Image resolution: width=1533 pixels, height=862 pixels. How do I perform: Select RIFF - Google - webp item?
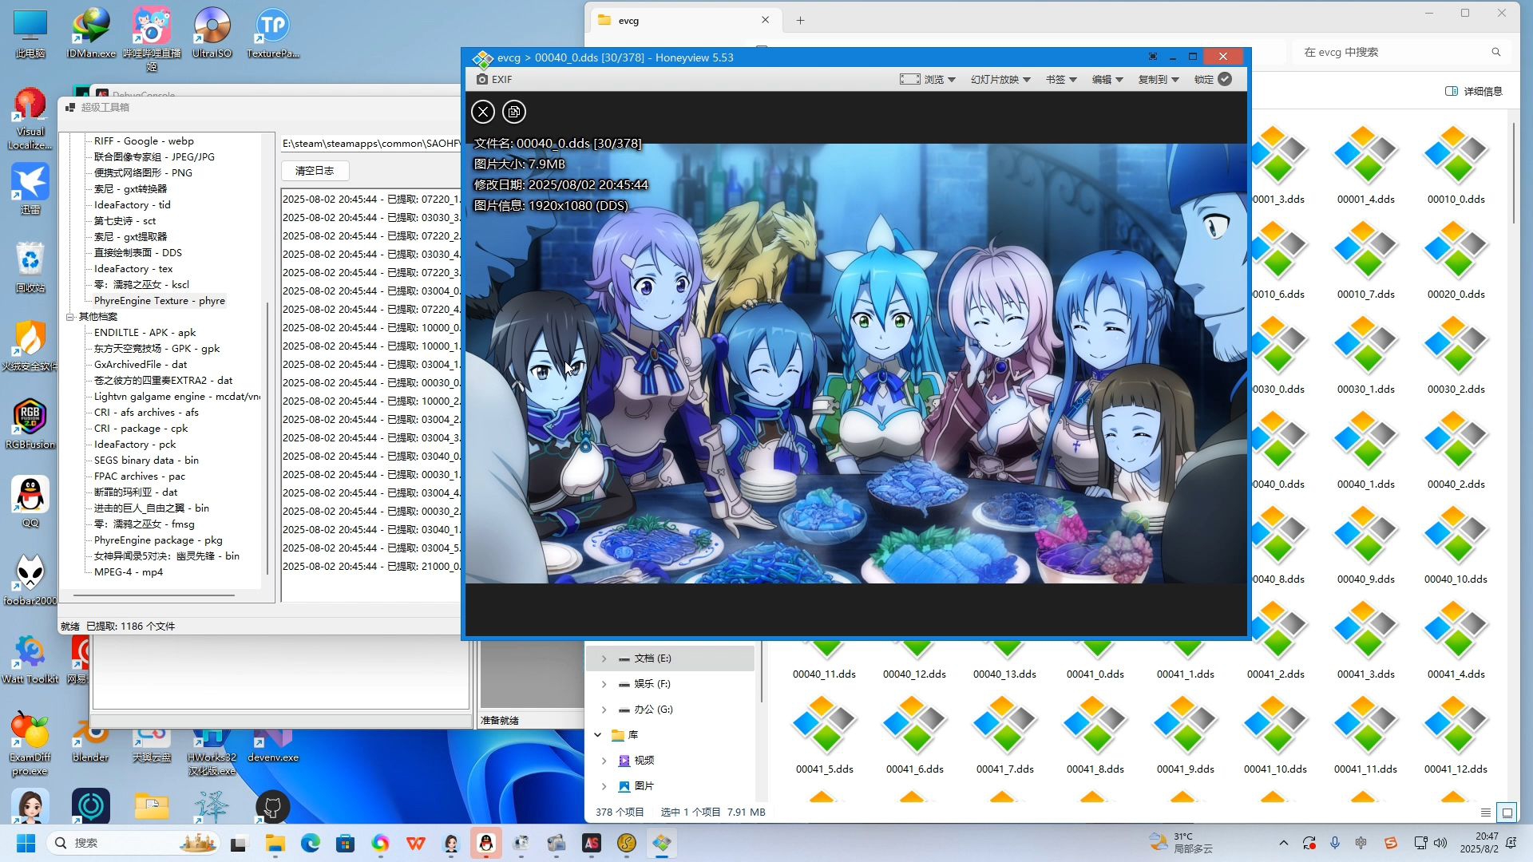point(144,141)
